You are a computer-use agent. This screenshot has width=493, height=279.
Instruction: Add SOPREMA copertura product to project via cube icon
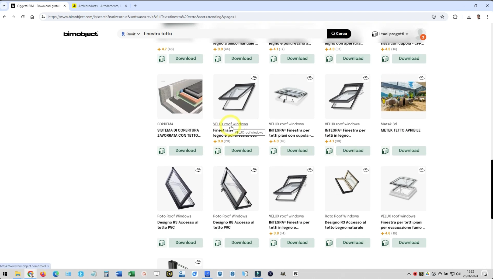[x=162, y=151]
